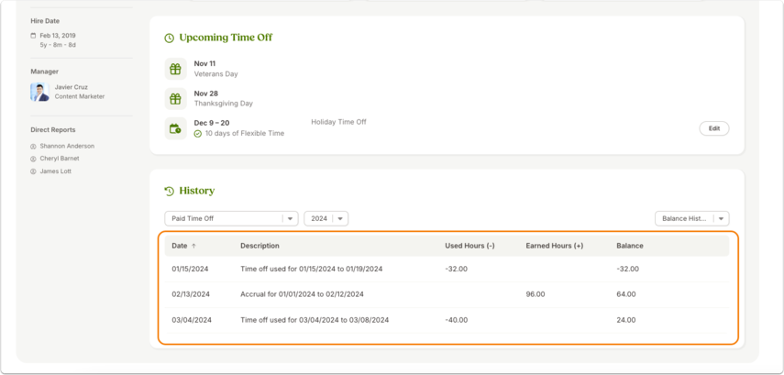
Task: Select the 02/13/2024 date cell
Action: (191, 294)
